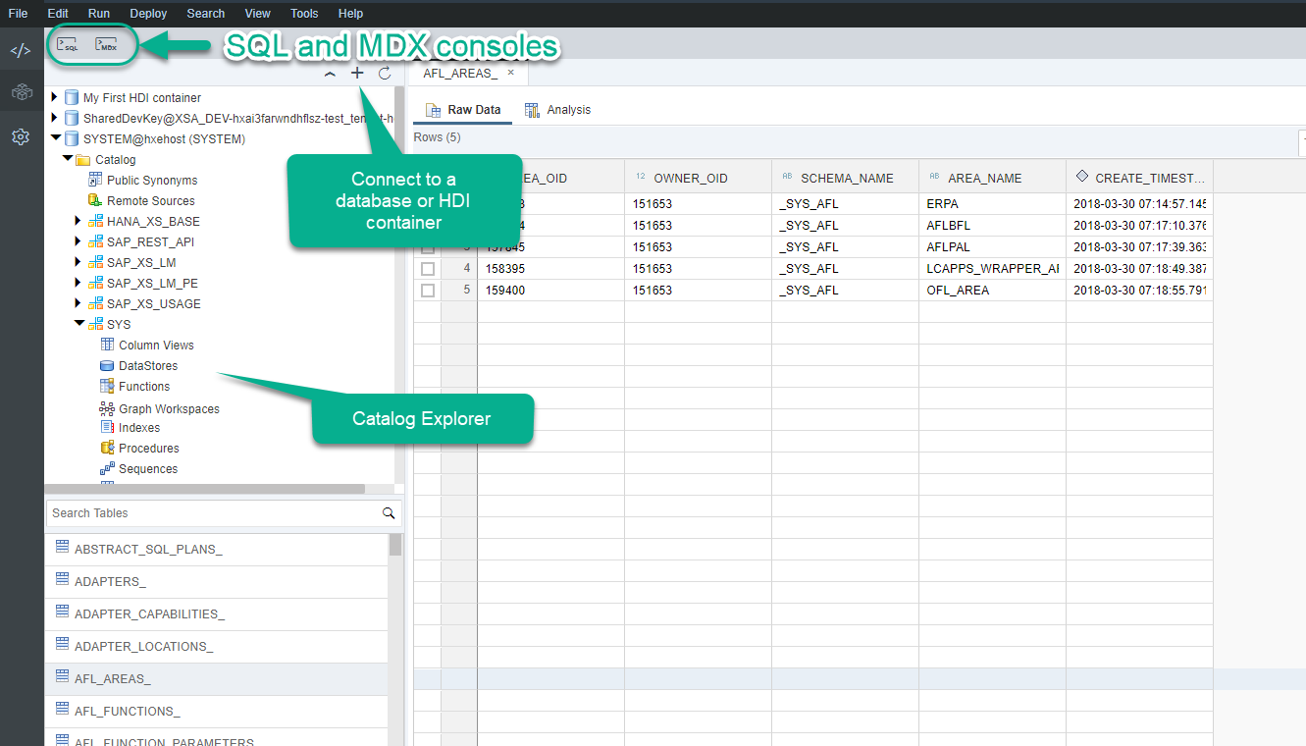Close the AFL_AREAS_ editor tab
1306x746 pixels.
click(510, 73)
